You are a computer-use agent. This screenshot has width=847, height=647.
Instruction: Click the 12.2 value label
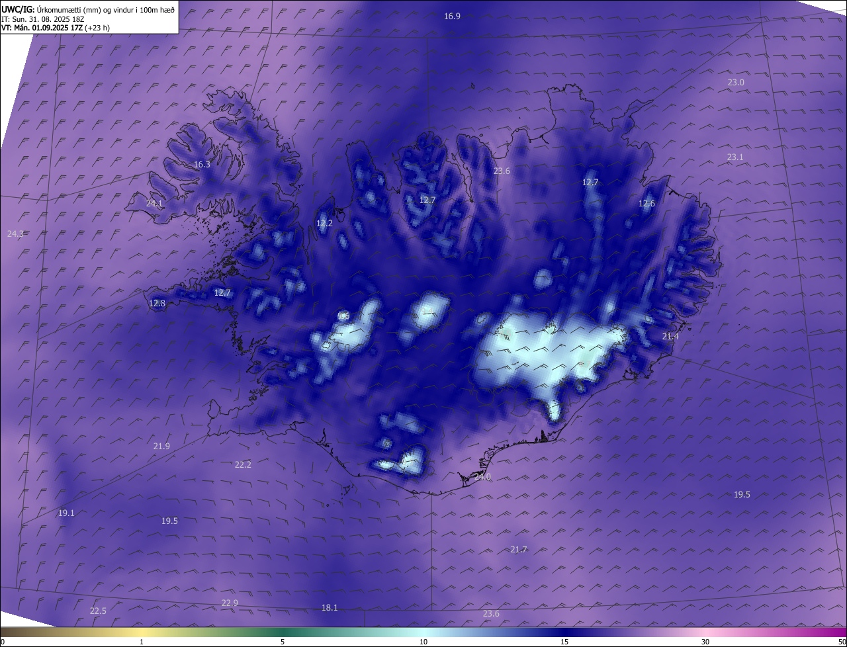[x=324, y=223]
